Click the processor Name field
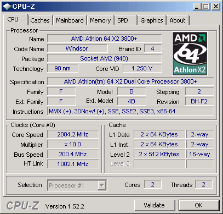This screenshot has height=214, width=223. [105, 39]
